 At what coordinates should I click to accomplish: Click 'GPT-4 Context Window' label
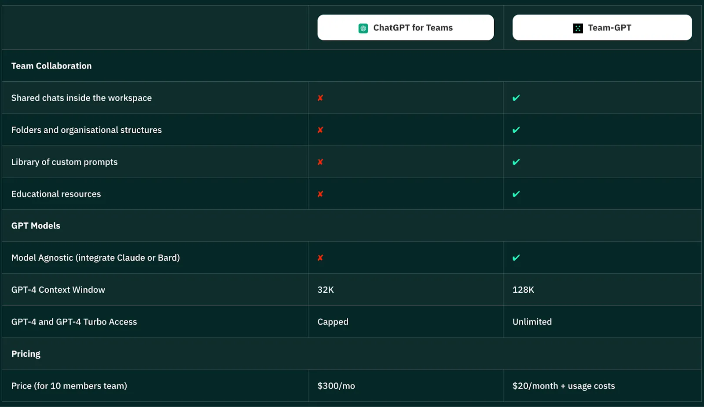click(58, 290)
